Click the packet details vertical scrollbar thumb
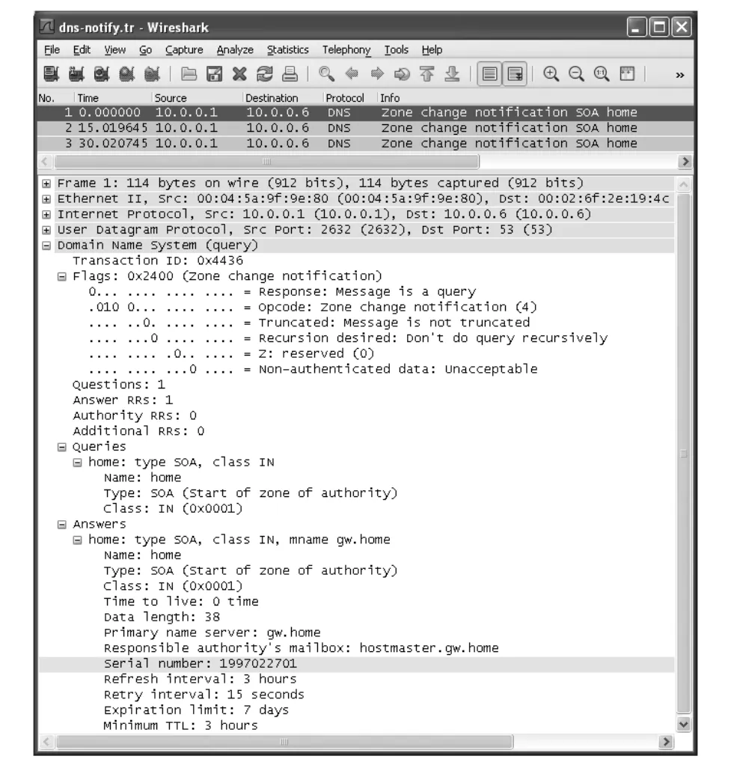Viewport: 731px width, 768px height. point(684,454)
